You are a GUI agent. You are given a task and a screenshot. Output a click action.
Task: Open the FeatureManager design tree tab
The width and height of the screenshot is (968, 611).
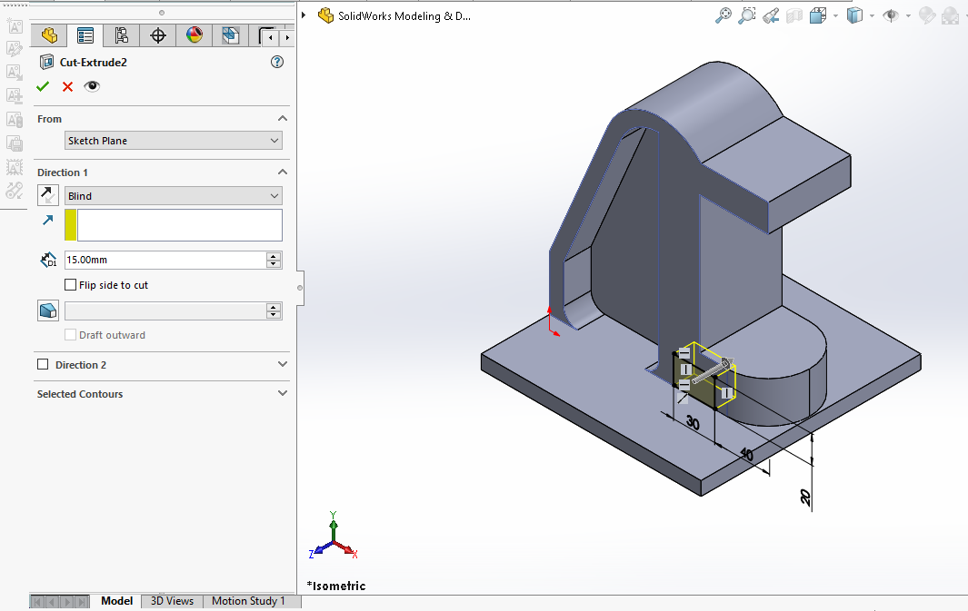point(49,36)
